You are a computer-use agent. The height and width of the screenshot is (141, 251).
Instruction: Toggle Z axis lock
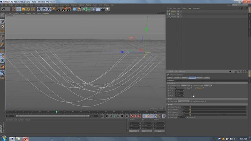[49, 9]
